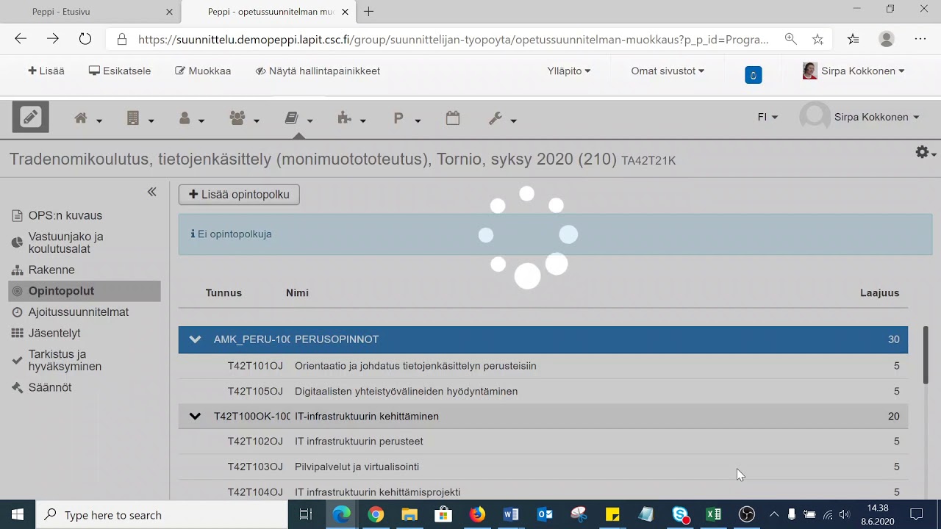Screen dimensions: 941x529
Task: Select Rakenne in sidebar
Action: click(43, 270)
